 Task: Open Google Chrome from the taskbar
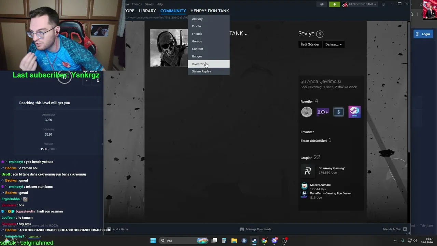coord(264,241)
